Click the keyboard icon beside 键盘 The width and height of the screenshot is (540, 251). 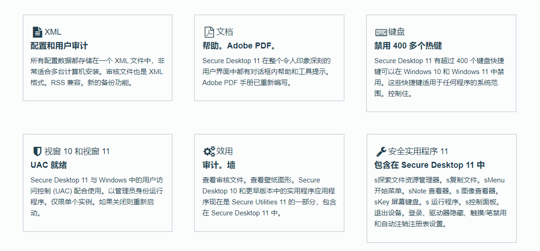[x=380, y=32]
